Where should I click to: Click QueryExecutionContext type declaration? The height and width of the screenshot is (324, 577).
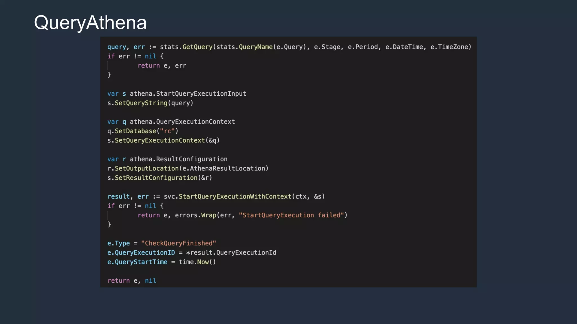pos(195,122)
